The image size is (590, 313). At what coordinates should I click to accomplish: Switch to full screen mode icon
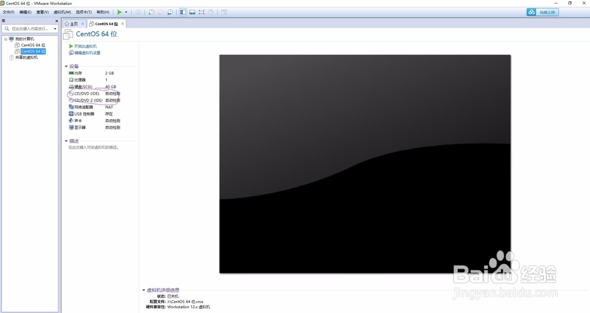(202, 12)
